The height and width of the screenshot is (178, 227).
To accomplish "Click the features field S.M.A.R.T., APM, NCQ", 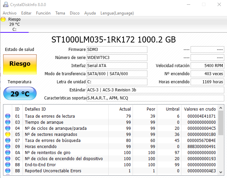I will pos(155,98).
